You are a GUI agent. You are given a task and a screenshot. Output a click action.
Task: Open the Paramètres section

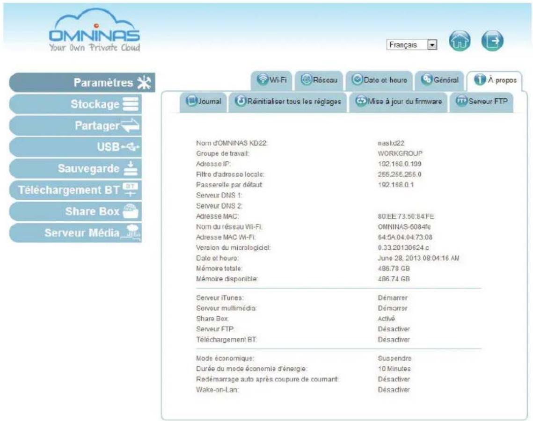[82, 83]
